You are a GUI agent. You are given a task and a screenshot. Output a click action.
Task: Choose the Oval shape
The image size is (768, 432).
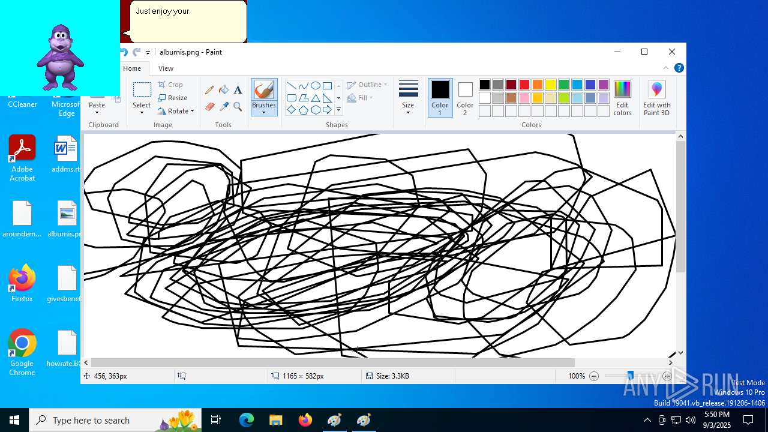point(315,86)
